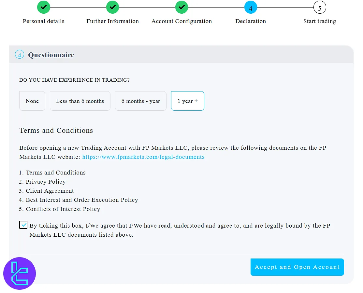
Task: Click the Questionnaire section heading
Action: tap(51, 55)
